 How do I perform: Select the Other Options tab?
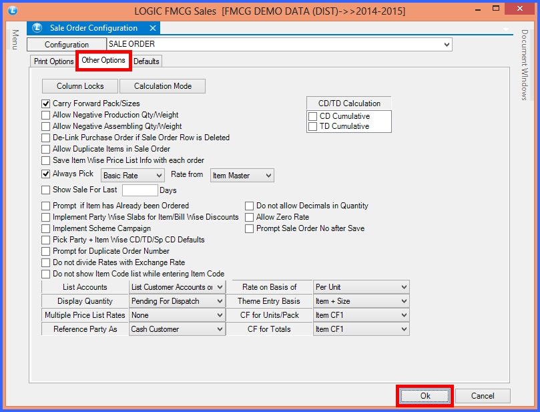click(x=103, y=60)
